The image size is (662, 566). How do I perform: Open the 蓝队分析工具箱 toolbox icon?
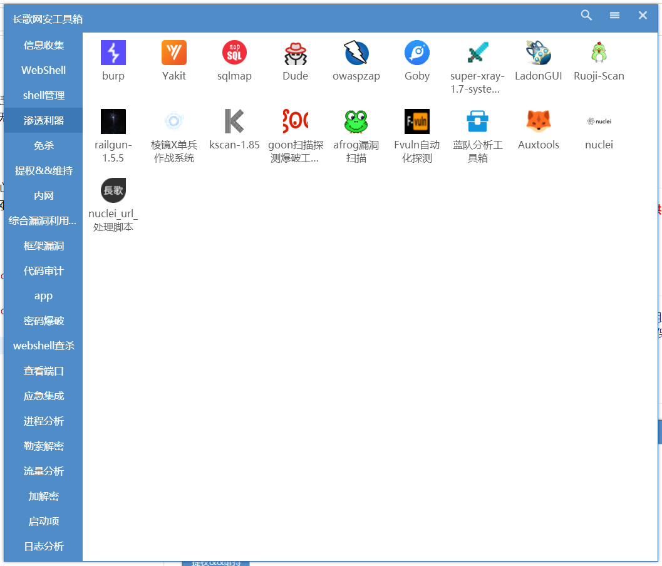pyautogui.click(x=477, y=121)
